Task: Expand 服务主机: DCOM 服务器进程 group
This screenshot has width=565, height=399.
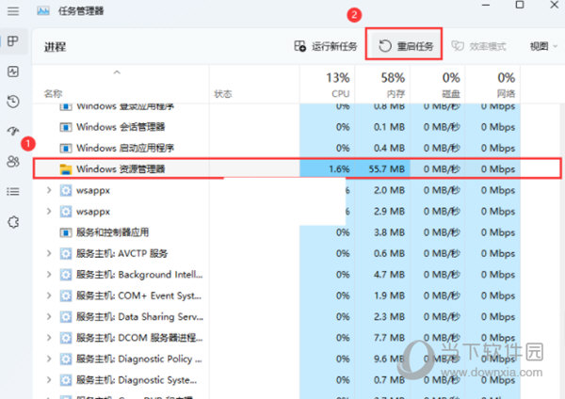Action: tap(49, 338)
